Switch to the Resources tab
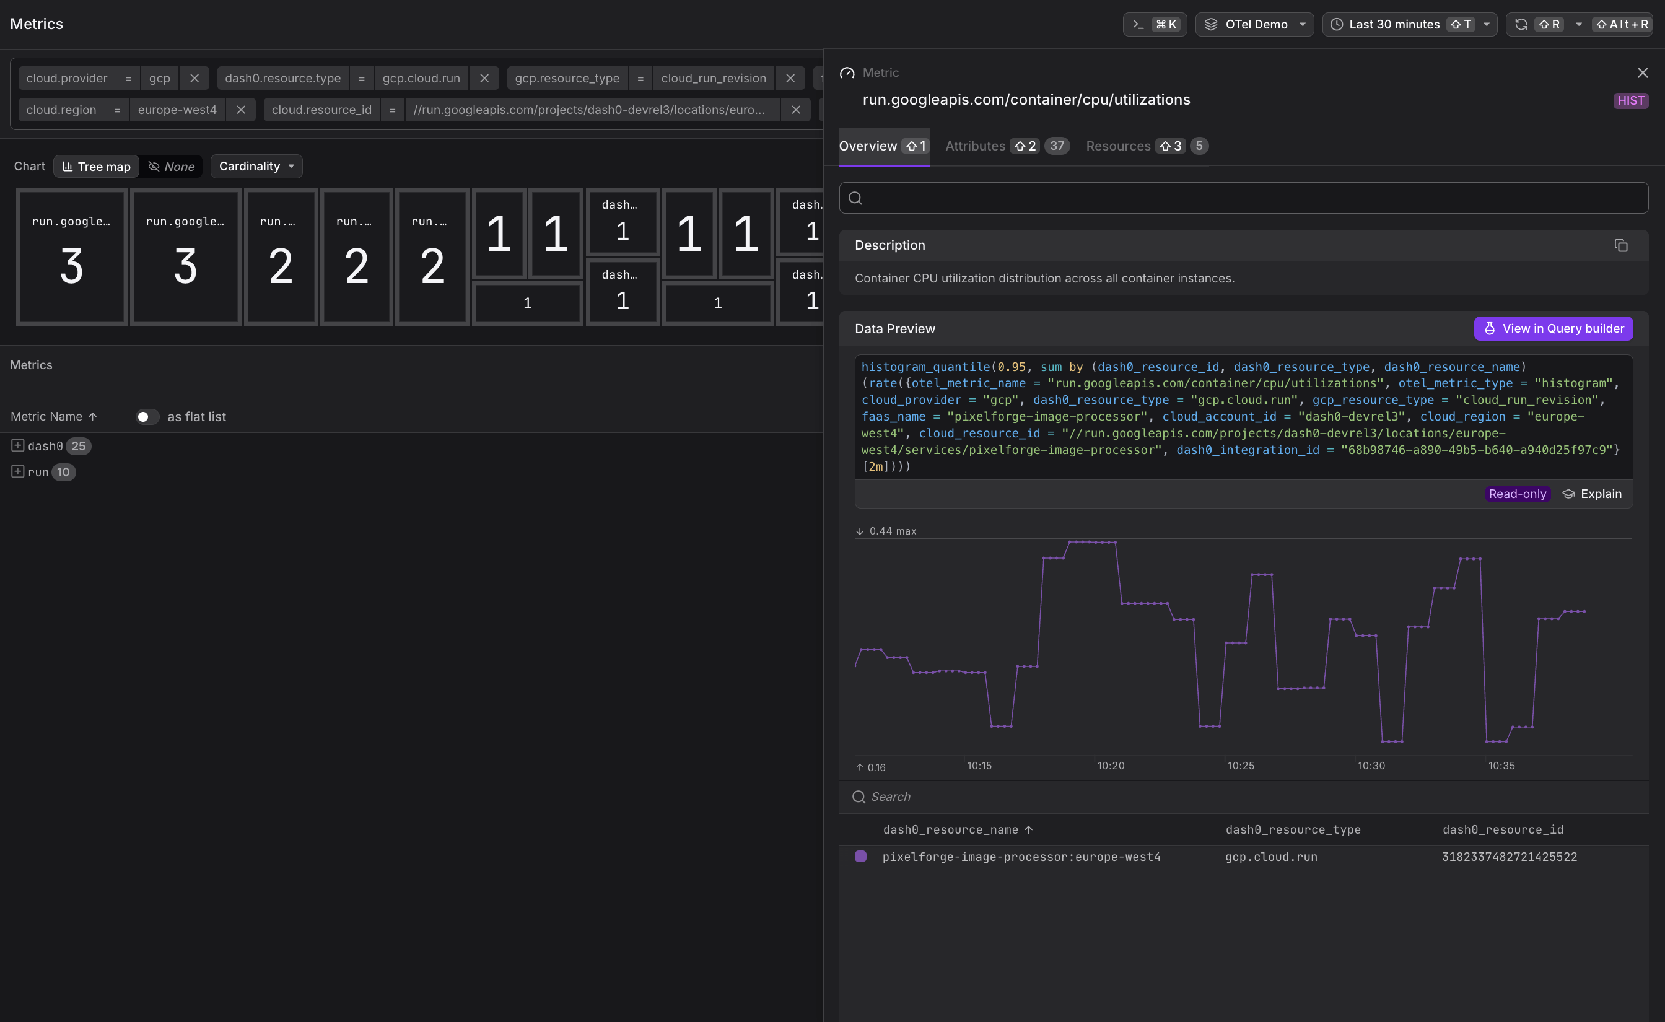The height and width of the screenshot is (1022, 1665). pos(1147,146)
